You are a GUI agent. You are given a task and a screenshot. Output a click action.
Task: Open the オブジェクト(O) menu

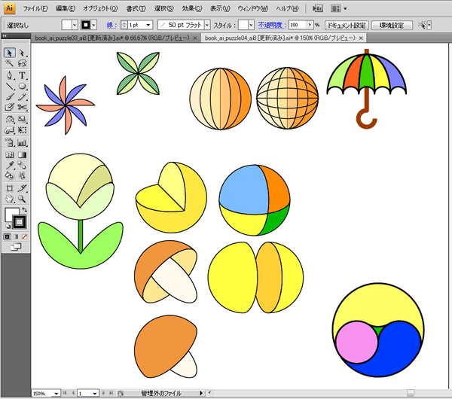tap(100, 8)
